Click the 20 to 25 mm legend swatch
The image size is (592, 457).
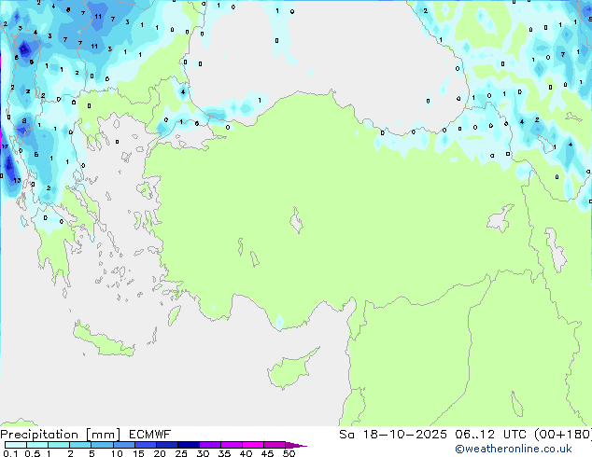click(166, 445)
